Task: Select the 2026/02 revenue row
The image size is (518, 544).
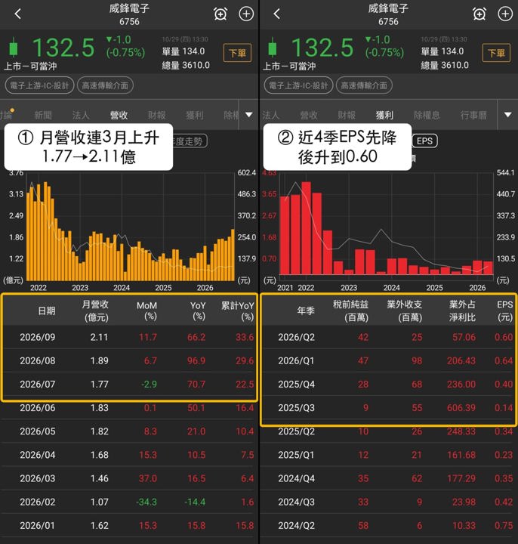Action: coord(129,502)
